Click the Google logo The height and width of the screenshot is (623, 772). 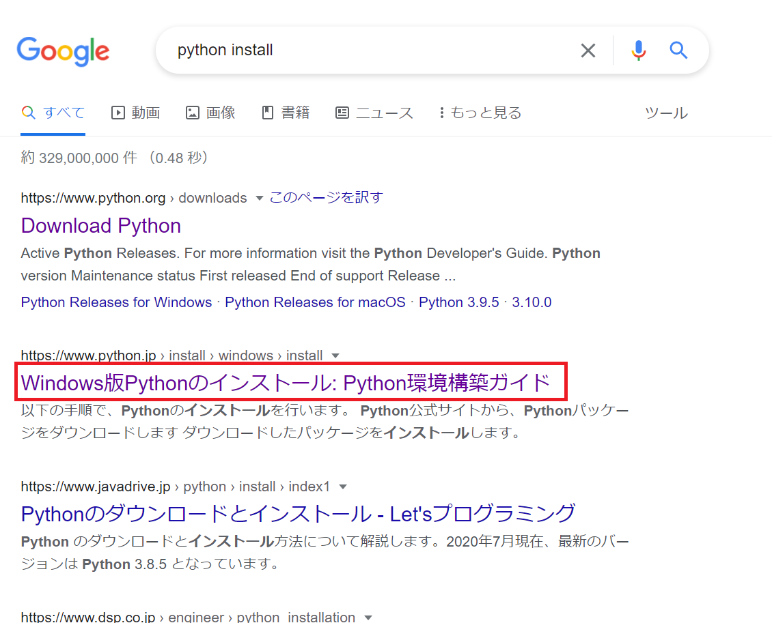pos(63,51)
